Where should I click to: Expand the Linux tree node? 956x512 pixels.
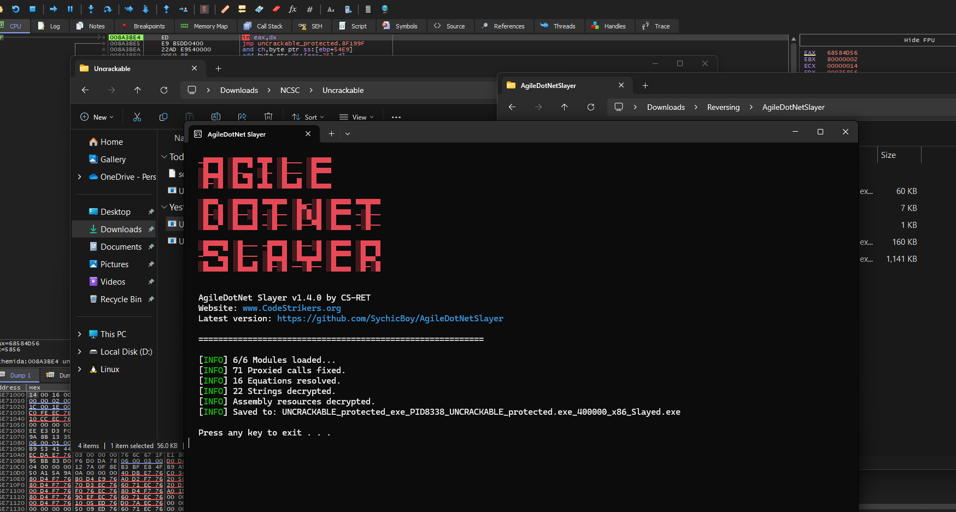click(x=80, y=369)
